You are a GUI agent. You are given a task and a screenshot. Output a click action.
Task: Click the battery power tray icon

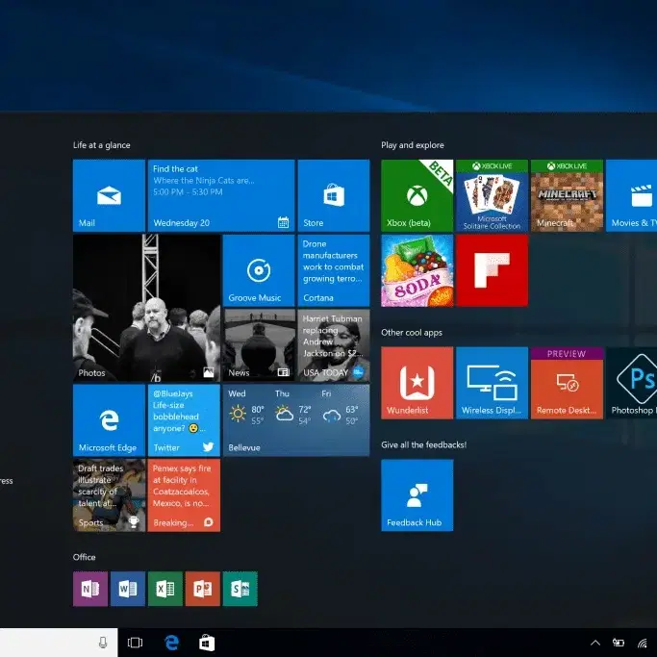click(x=619, y=643)
